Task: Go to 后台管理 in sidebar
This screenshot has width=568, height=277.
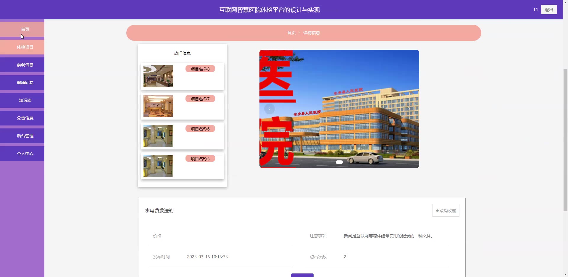Action: tap(22, 136)
